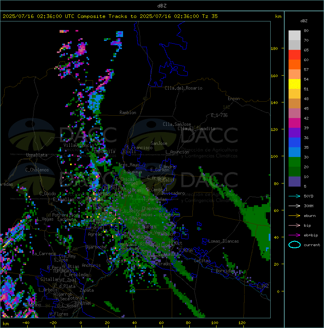Click the 'Clla.SanJose' map label

(x=177, y=124)
